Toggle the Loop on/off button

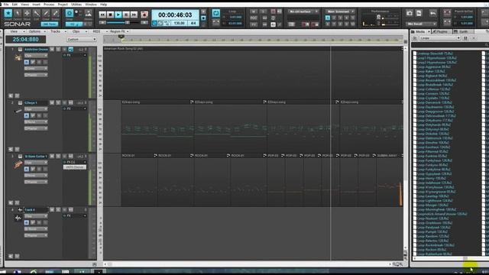[215, 13]
